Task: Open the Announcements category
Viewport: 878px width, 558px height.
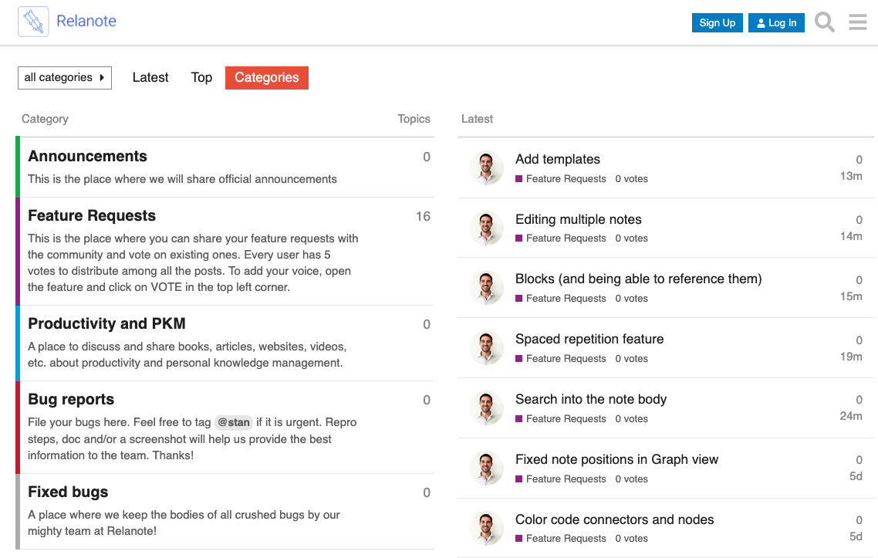Action: [87, 157]
